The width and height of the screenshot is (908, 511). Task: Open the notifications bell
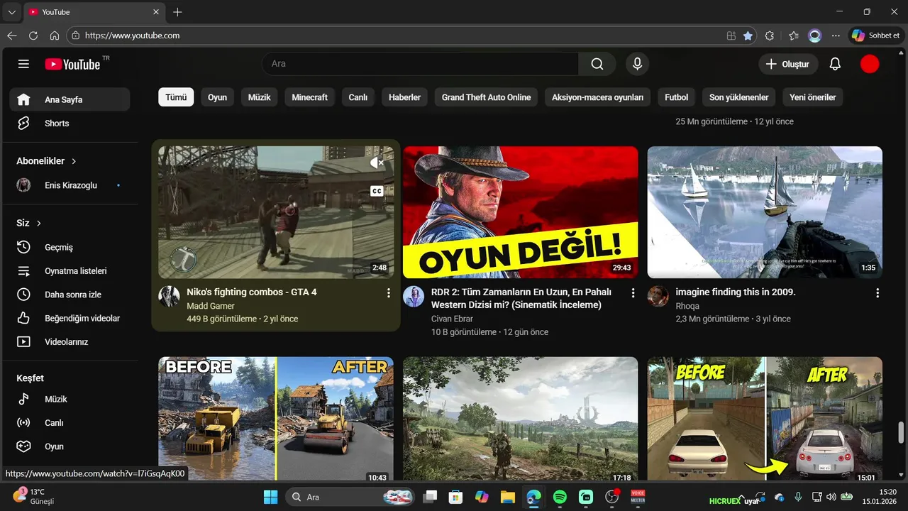tap(835, 64)
